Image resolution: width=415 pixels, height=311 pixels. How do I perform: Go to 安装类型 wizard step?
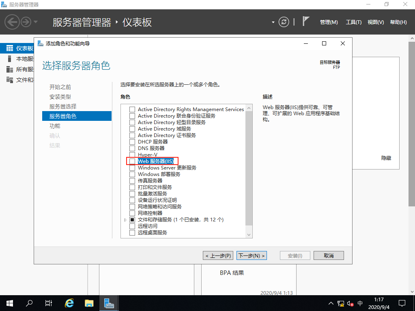(60, 97)
